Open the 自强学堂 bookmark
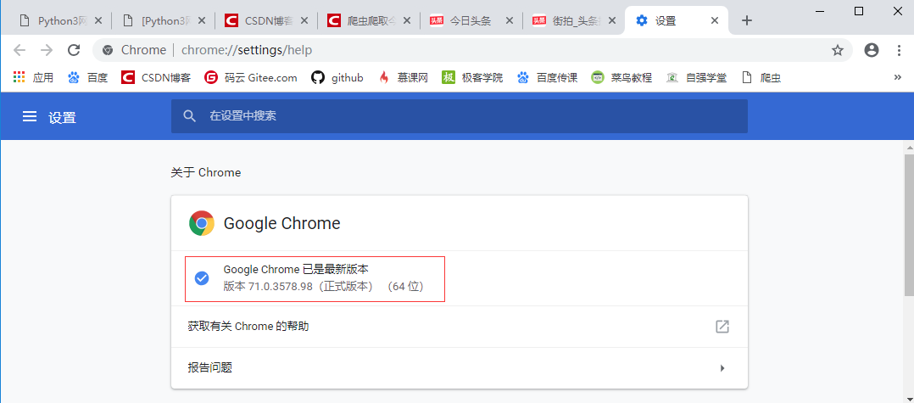The width and height of the screenshot is (914, 403). point(697,77)
